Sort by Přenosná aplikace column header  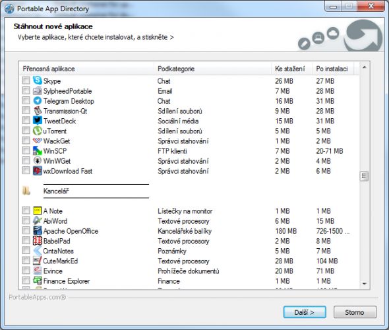86,69
